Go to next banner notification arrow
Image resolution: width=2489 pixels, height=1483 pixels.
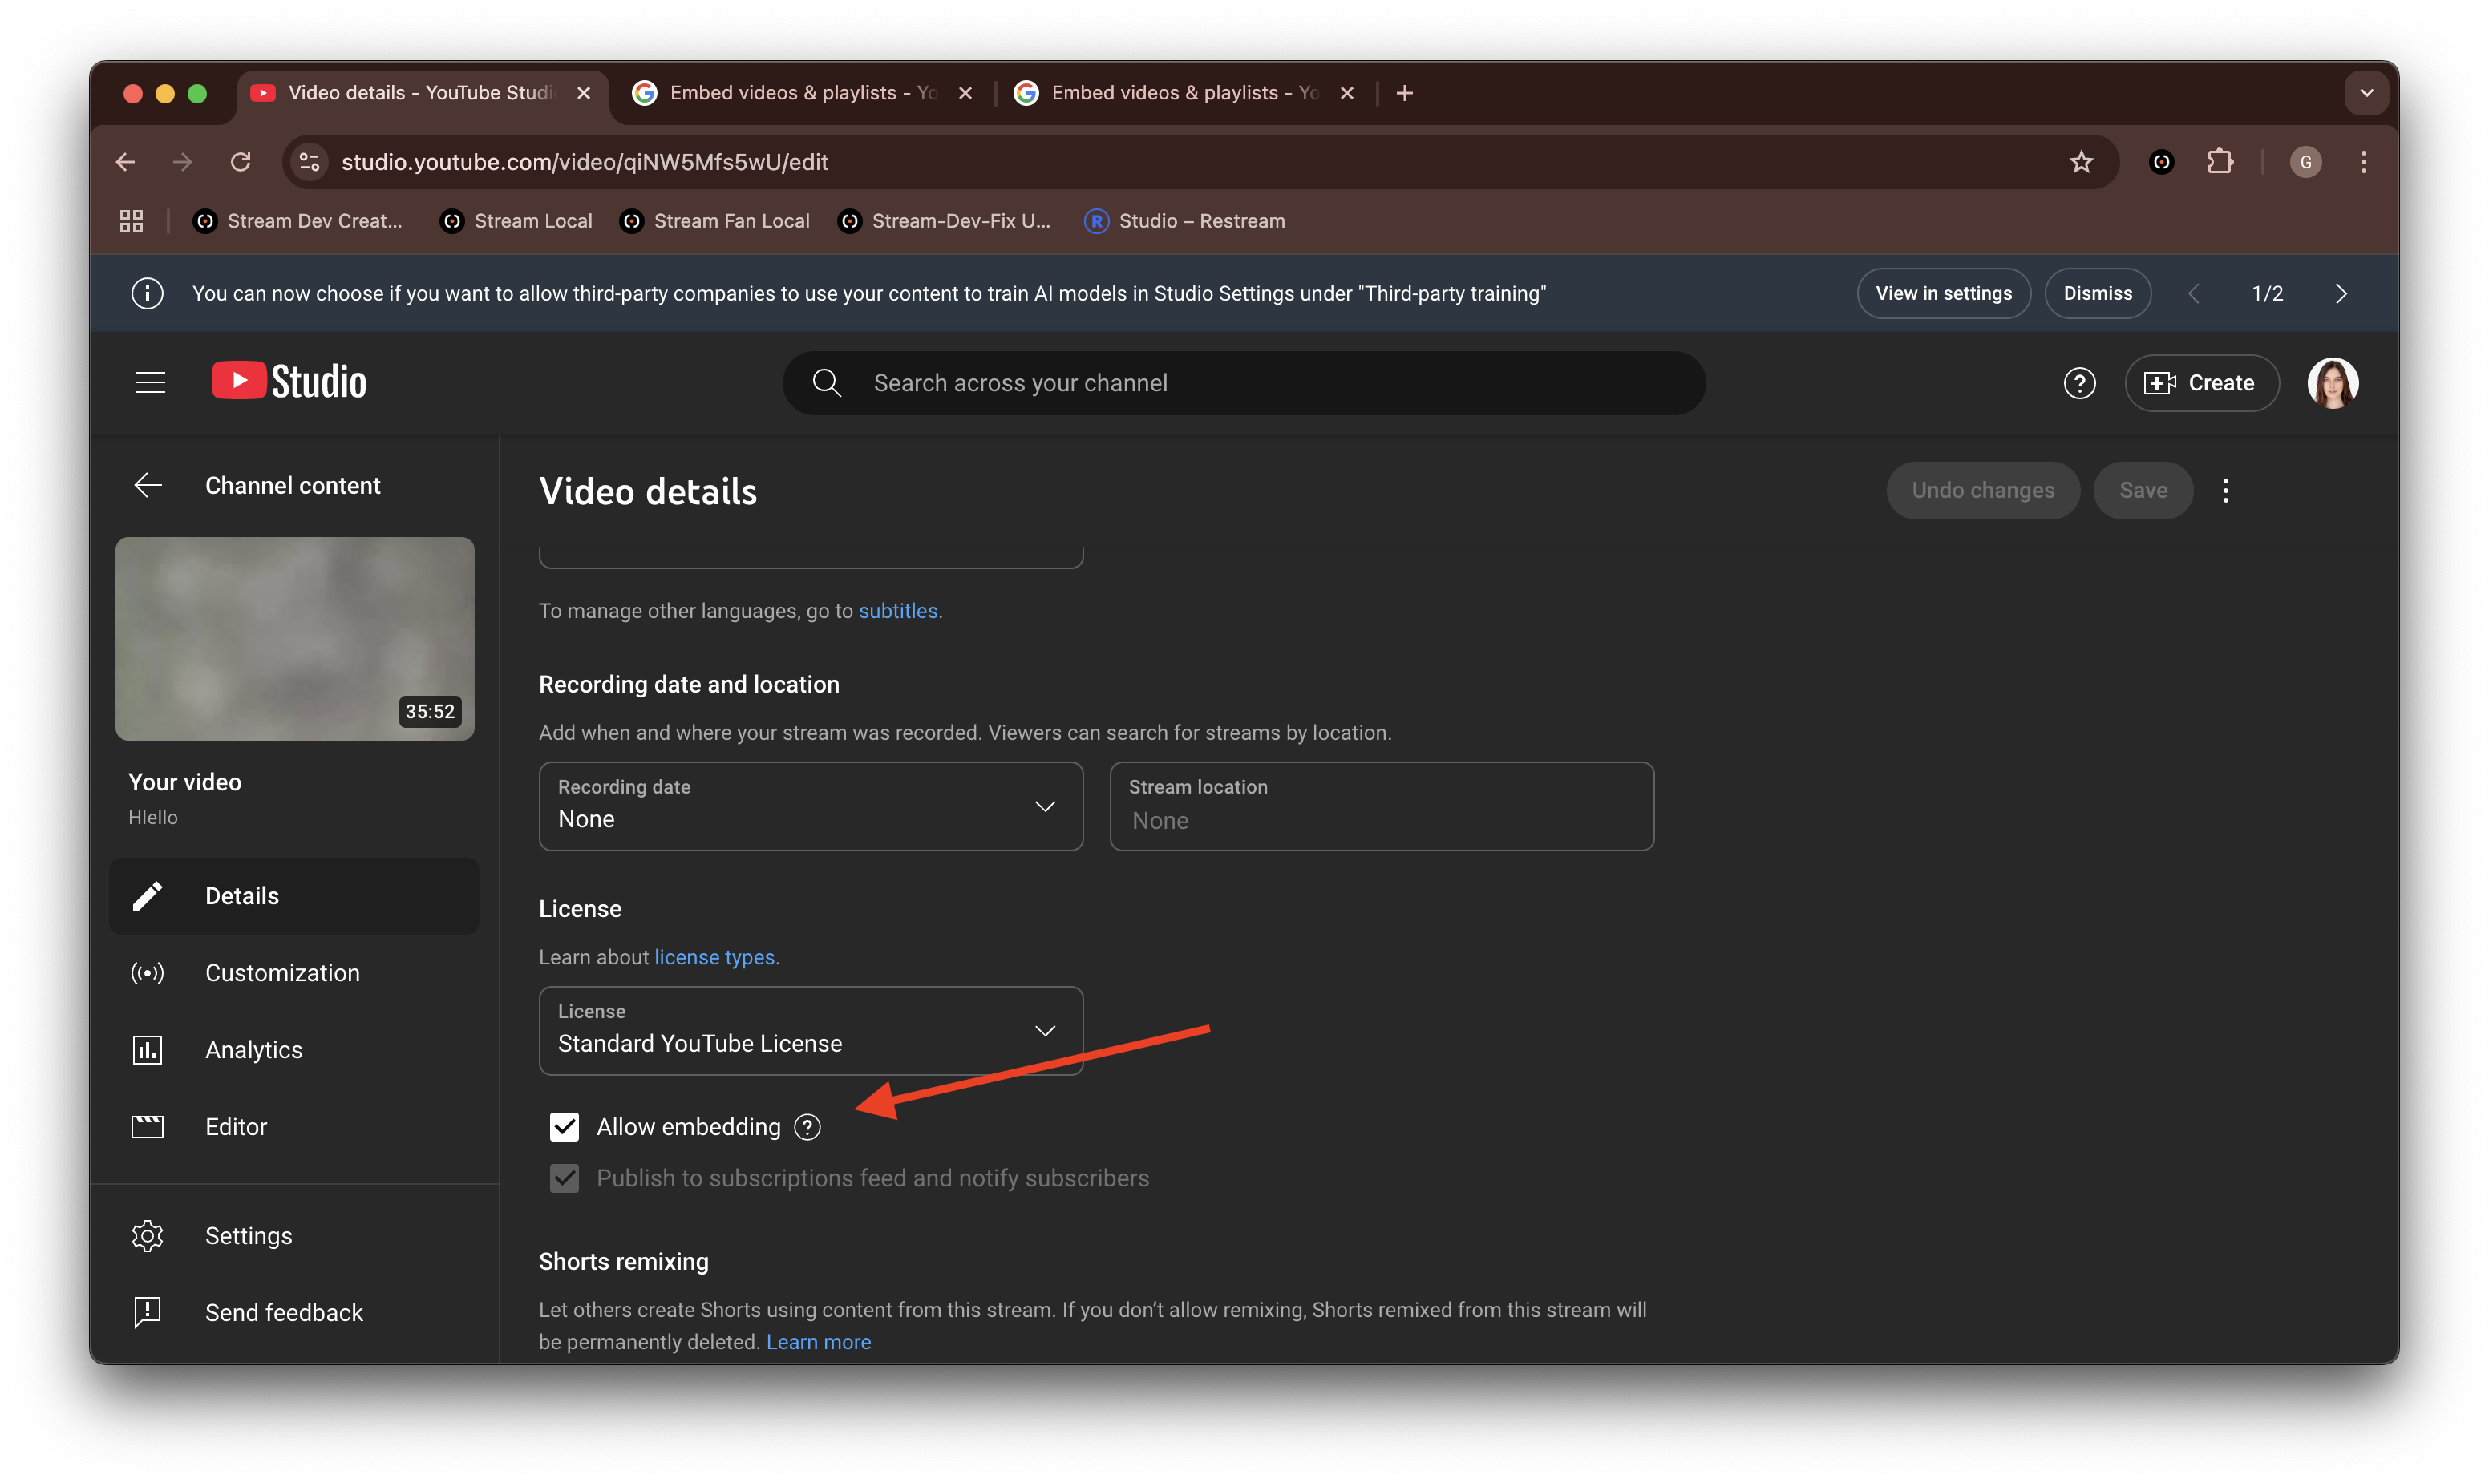2340,294
